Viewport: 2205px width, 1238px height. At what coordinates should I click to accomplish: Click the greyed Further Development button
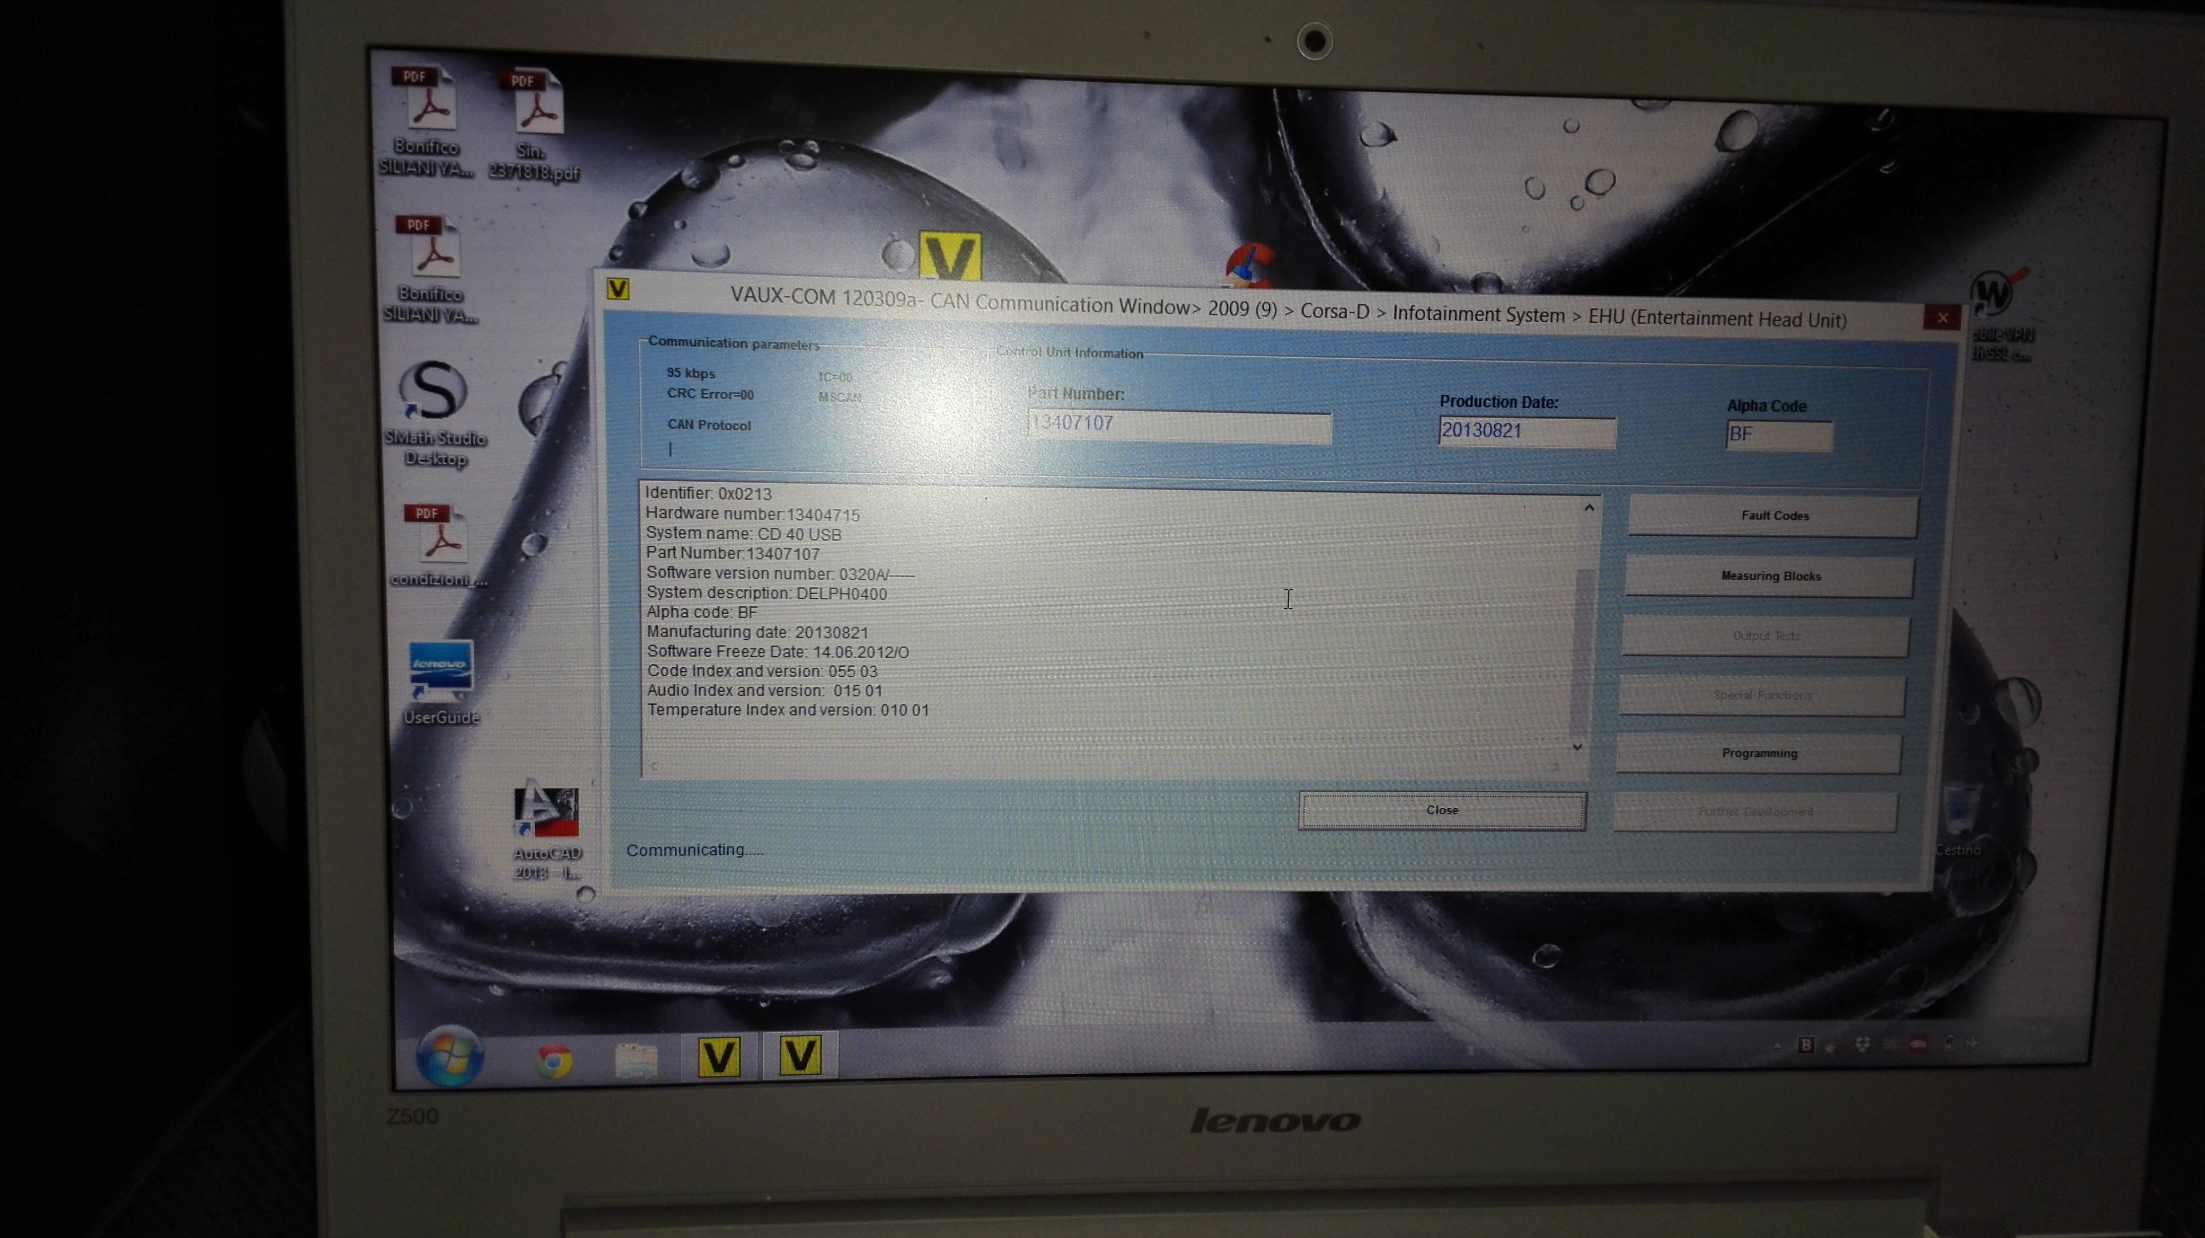[1756, 812]
